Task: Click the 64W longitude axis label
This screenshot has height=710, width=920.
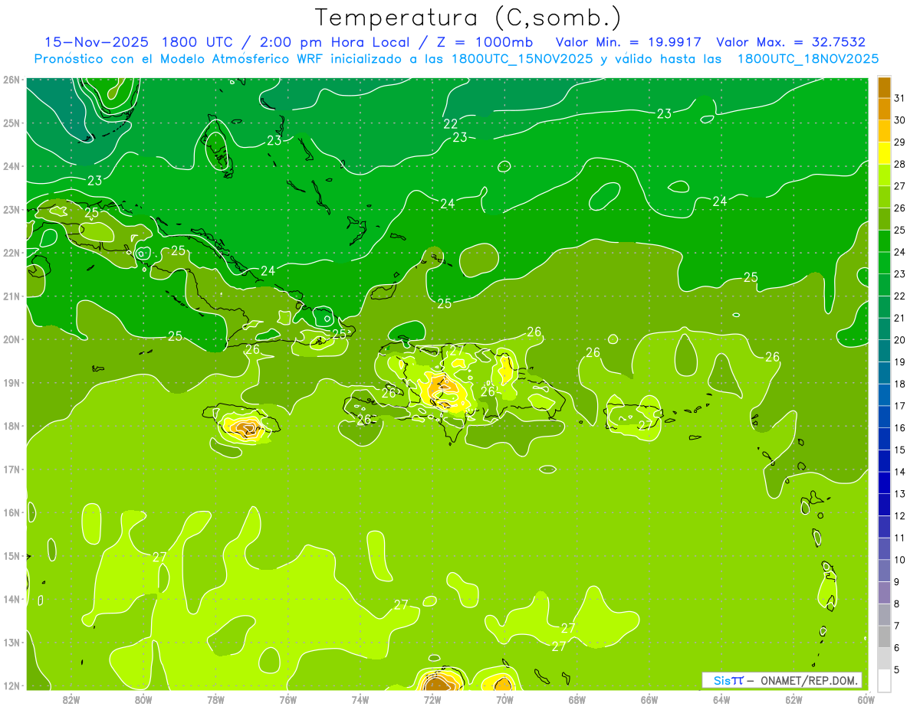Action: (x=721, y=699)
